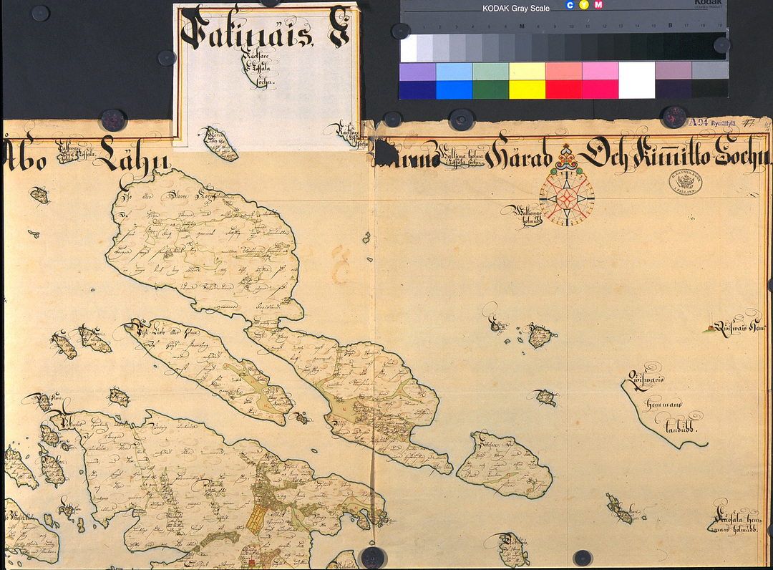Click the 'A 94' archive number
This screenshot has height=570, width=773.
point(698,122)
